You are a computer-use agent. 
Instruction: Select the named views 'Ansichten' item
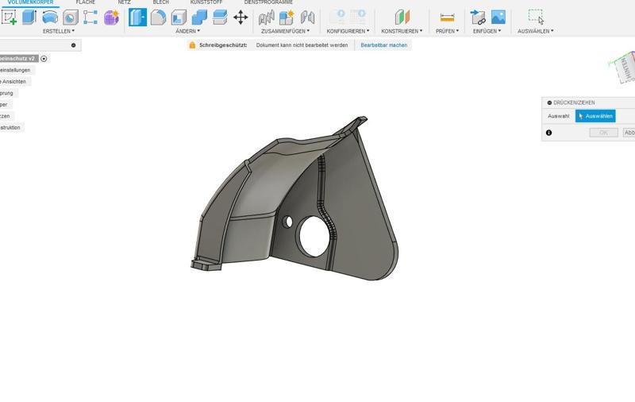[14, 82]
